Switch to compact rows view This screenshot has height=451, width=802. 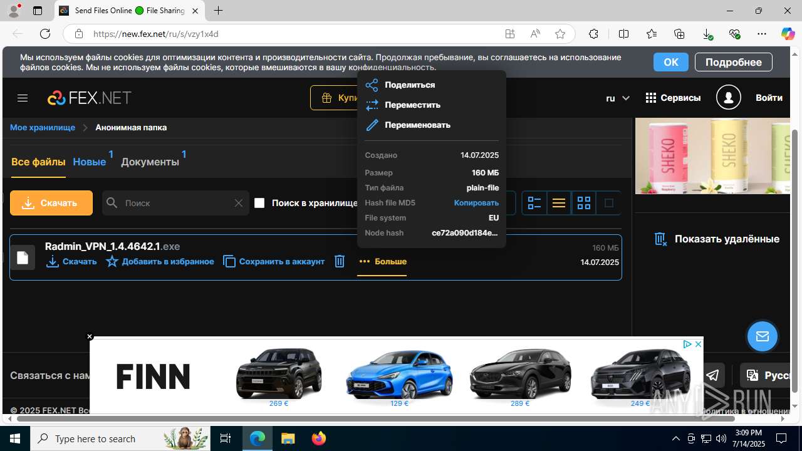[x=559, y=203]
